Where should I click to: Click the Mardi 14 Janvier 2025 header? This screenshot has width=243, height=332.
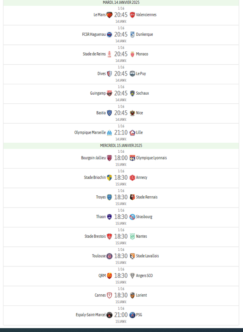click(x=121, y=2)
